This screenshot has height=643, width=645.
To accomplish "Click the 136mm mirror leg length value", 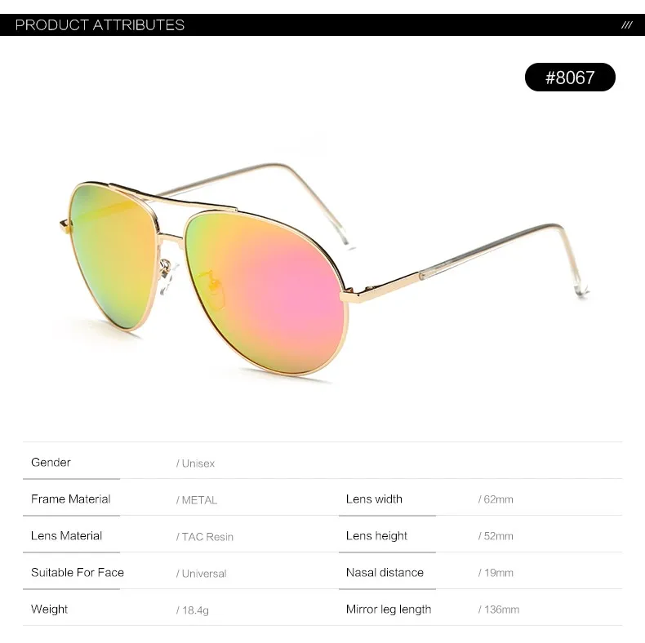I will (499, 610).
